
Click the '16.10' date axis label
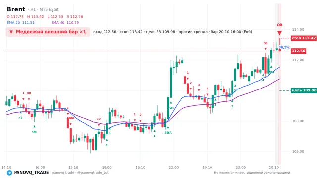pyautogui.click(x=140, y=167)
